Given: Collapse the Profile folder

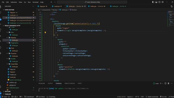Looking at the screenshot, I should (13, 59).
